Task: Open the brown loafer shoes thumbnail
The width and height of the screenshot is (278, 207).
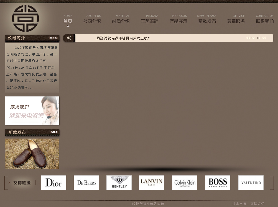Action: coord(32,154)
